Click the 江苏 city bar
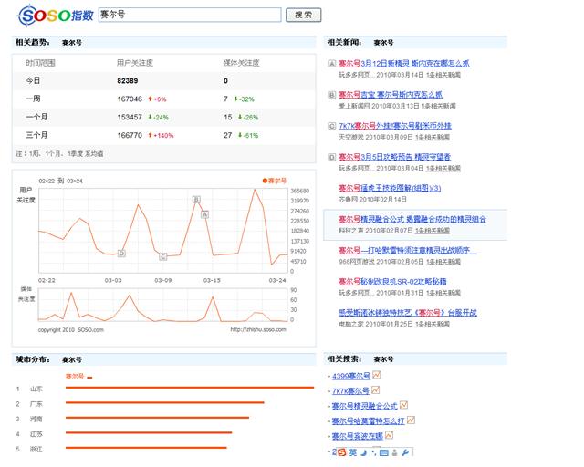The width and height of the screenshot is (584, 467). [149, 432]
